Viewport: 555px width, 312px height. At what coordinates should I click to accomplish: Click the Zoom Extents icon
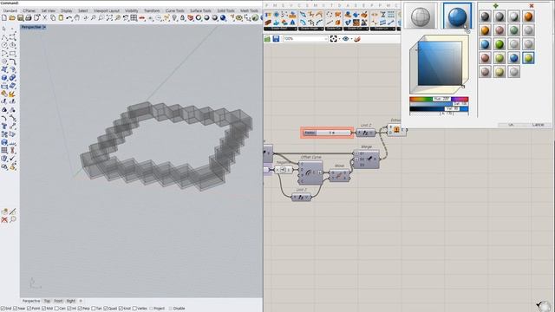[x=109, y=17]
